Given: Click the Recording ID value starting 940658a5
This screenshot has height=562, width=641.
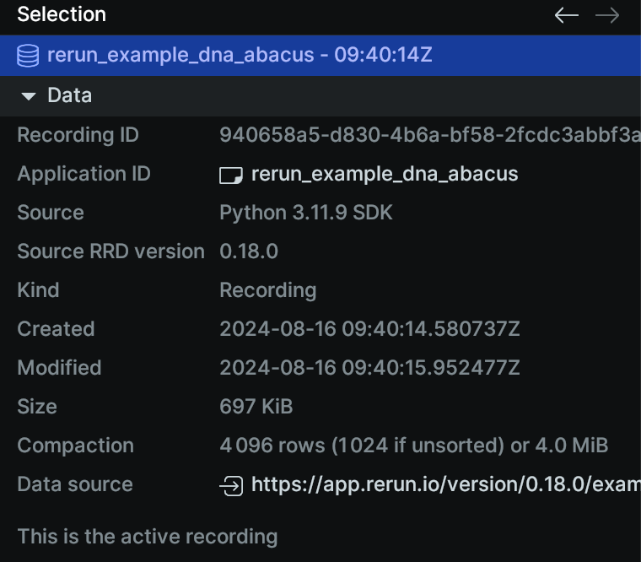Looking at the screenshot, I should pyautogui.click(x=428, y=135).
